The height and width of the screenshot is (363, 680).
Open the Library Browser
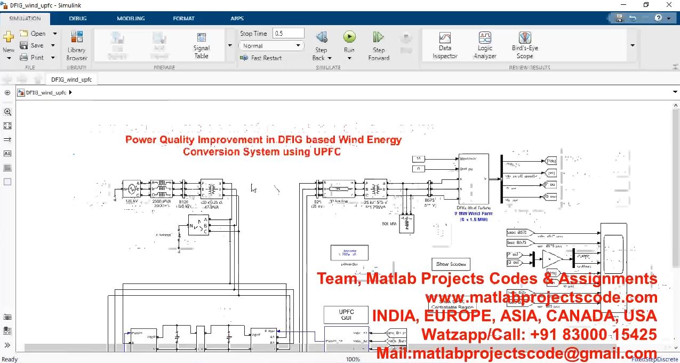(77, 45)
